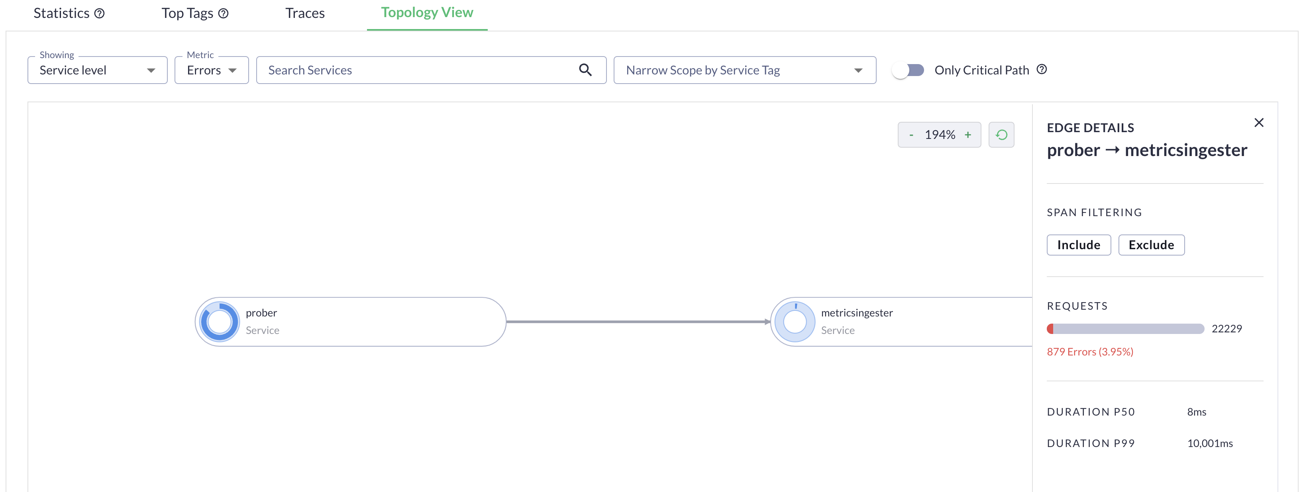Screen dimensions: 1303x492
Task: Click the Only Critical Path help icon
Action: [1042, 69]
